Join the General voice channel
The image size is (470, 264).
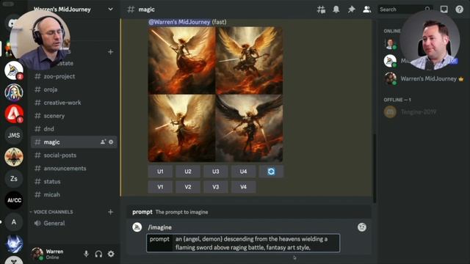coord(73,223)
